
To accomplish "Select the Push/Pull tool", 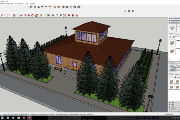I will click(21, 15).
